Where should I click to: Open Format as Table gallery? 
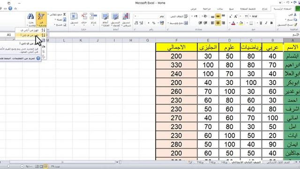pyautogui.click(x=115, y=20)
